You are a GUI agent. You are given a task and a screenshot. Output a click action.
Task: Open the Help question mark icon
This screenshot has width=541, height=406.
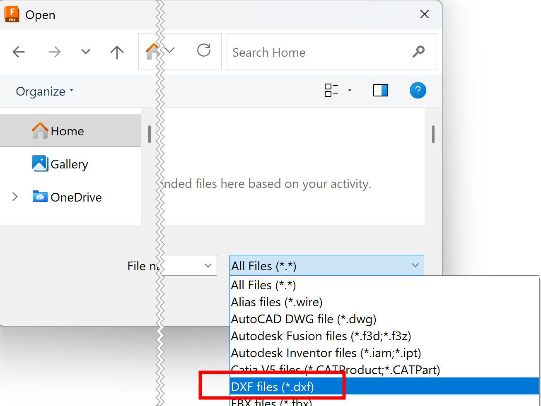(418, 90)
